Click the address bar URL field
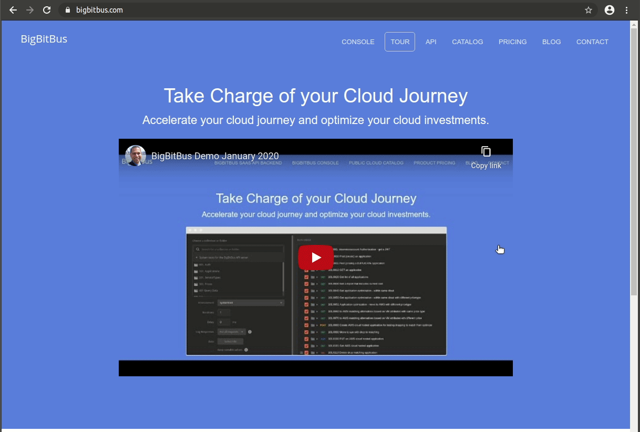Viewport: 640px width, 432px height. click(328, 10)
